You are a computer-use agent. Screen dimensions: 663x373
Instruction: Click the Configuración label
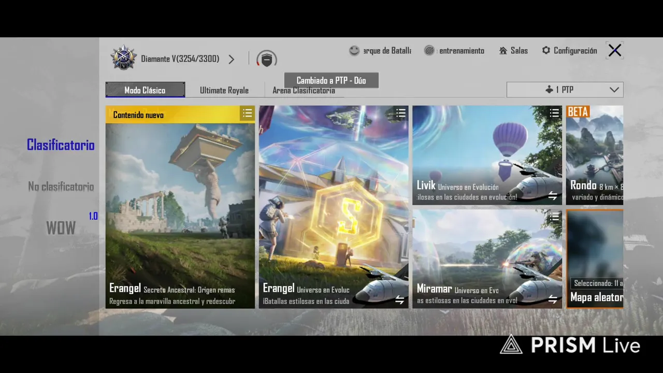[x=575, y=50]
